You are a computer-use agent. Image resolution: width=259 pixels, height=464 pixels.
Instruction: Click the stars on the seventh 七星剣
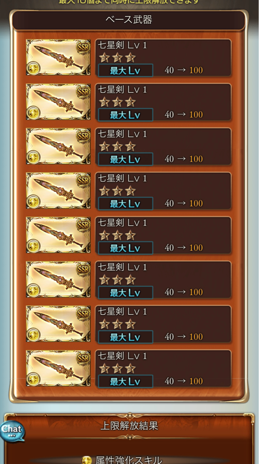[117, 324]
